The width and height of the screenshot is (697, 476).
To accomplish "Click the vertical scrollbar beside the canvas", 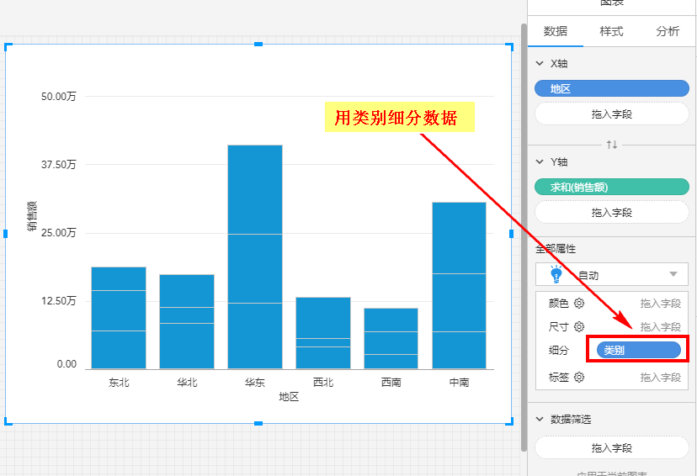I will [524, 235].
